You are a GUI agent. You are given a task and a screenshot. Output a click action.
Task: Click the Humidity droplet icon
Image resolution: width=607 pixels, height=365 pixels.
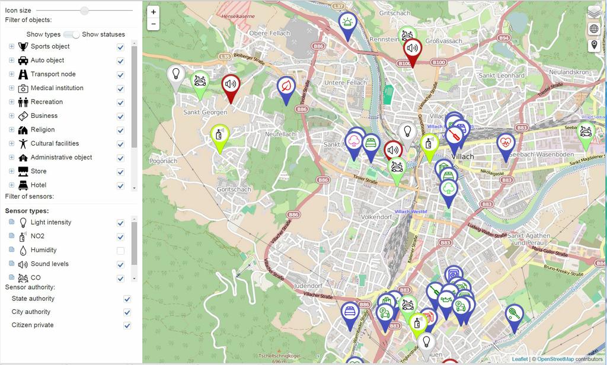(23, 249)
